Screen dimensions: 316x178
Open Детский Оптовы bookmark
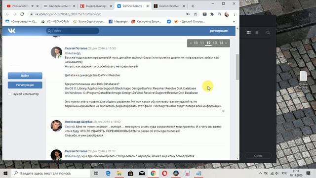tap(190, 21)
